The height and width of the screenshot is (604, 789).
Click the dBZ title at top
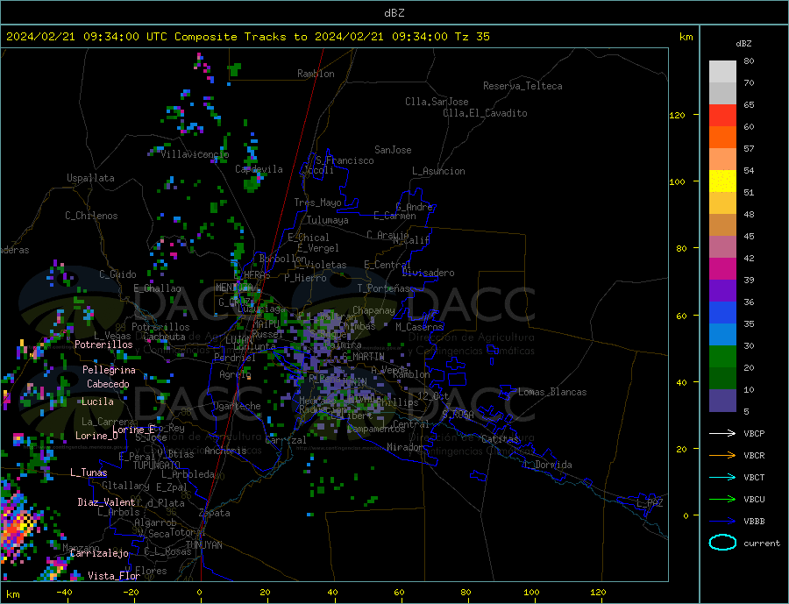pyautogui.click(x=394, y=13)
